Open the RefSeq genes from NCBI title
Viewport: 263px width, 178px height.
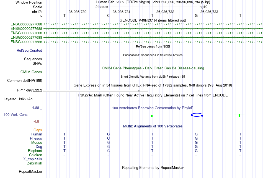click(x=153, y=46)
